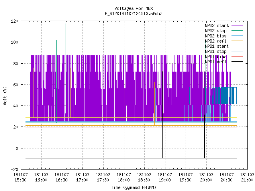Click the NPD2 start legend label

tap(217, 25)
